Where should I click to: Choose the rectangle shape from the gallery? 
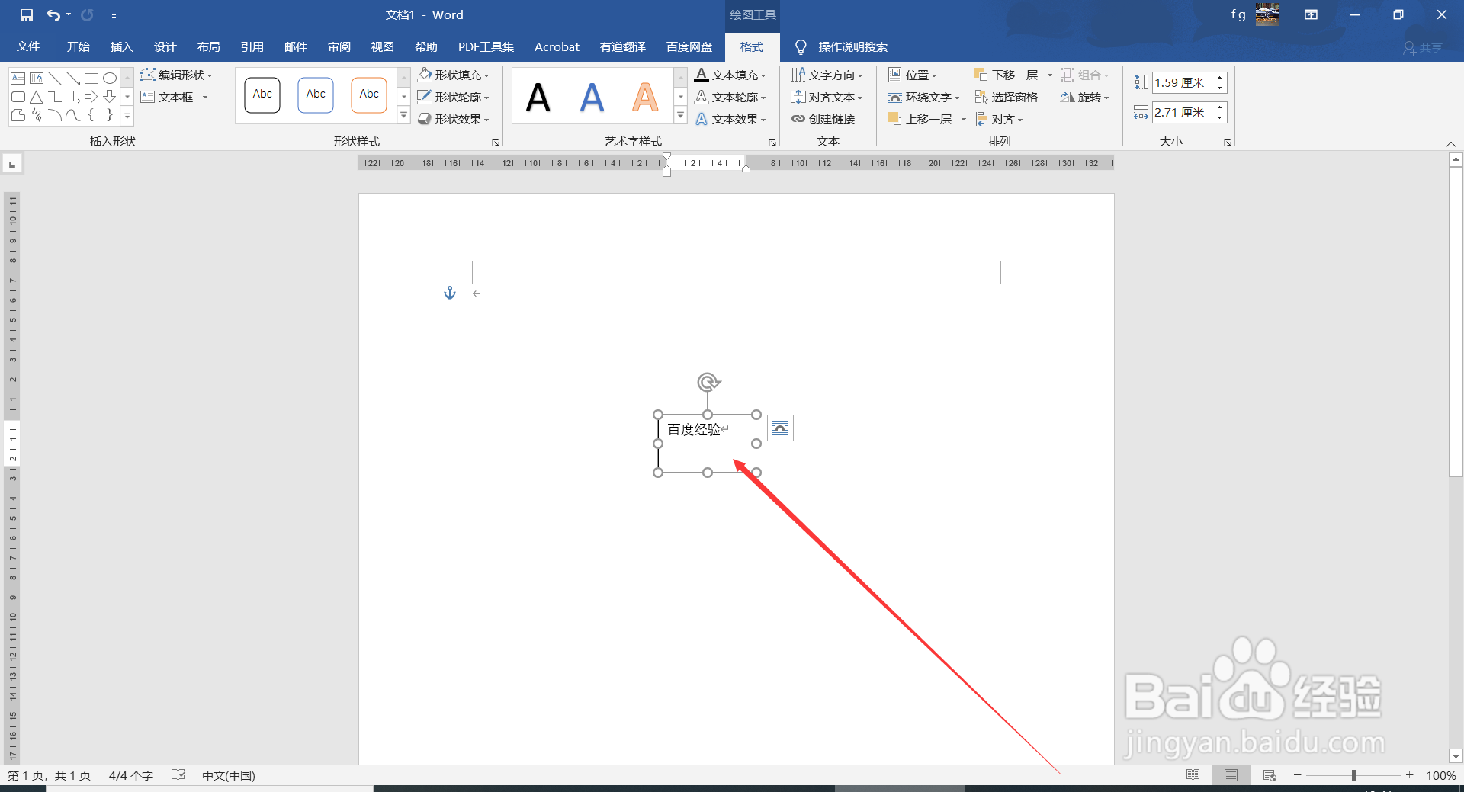click(91, 79)
